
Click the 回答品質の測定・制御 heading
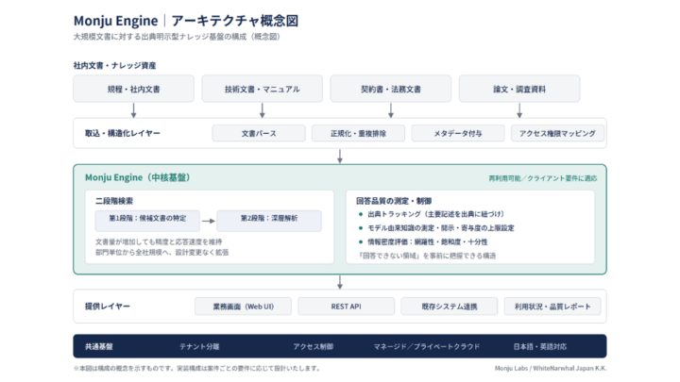[394, 201]
